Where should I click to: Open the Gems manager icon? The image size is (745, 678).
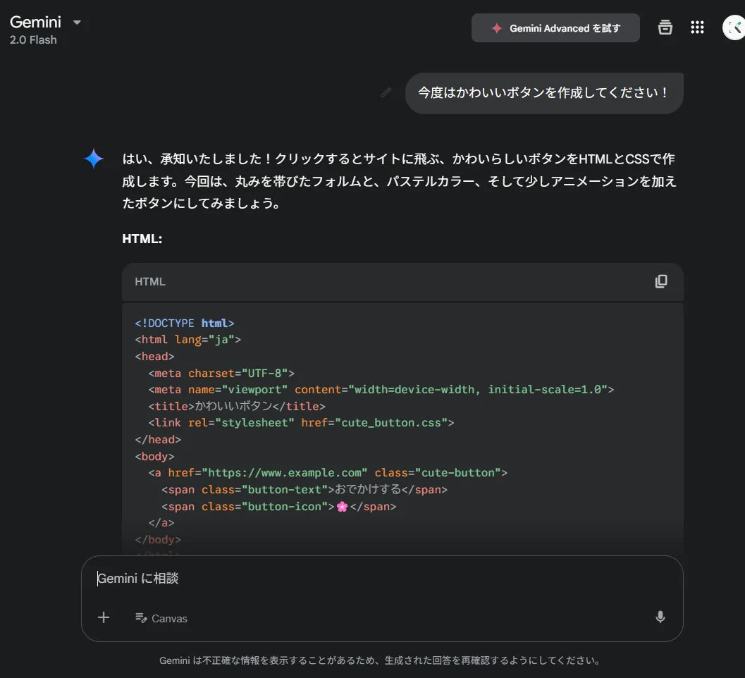[665, 27]
